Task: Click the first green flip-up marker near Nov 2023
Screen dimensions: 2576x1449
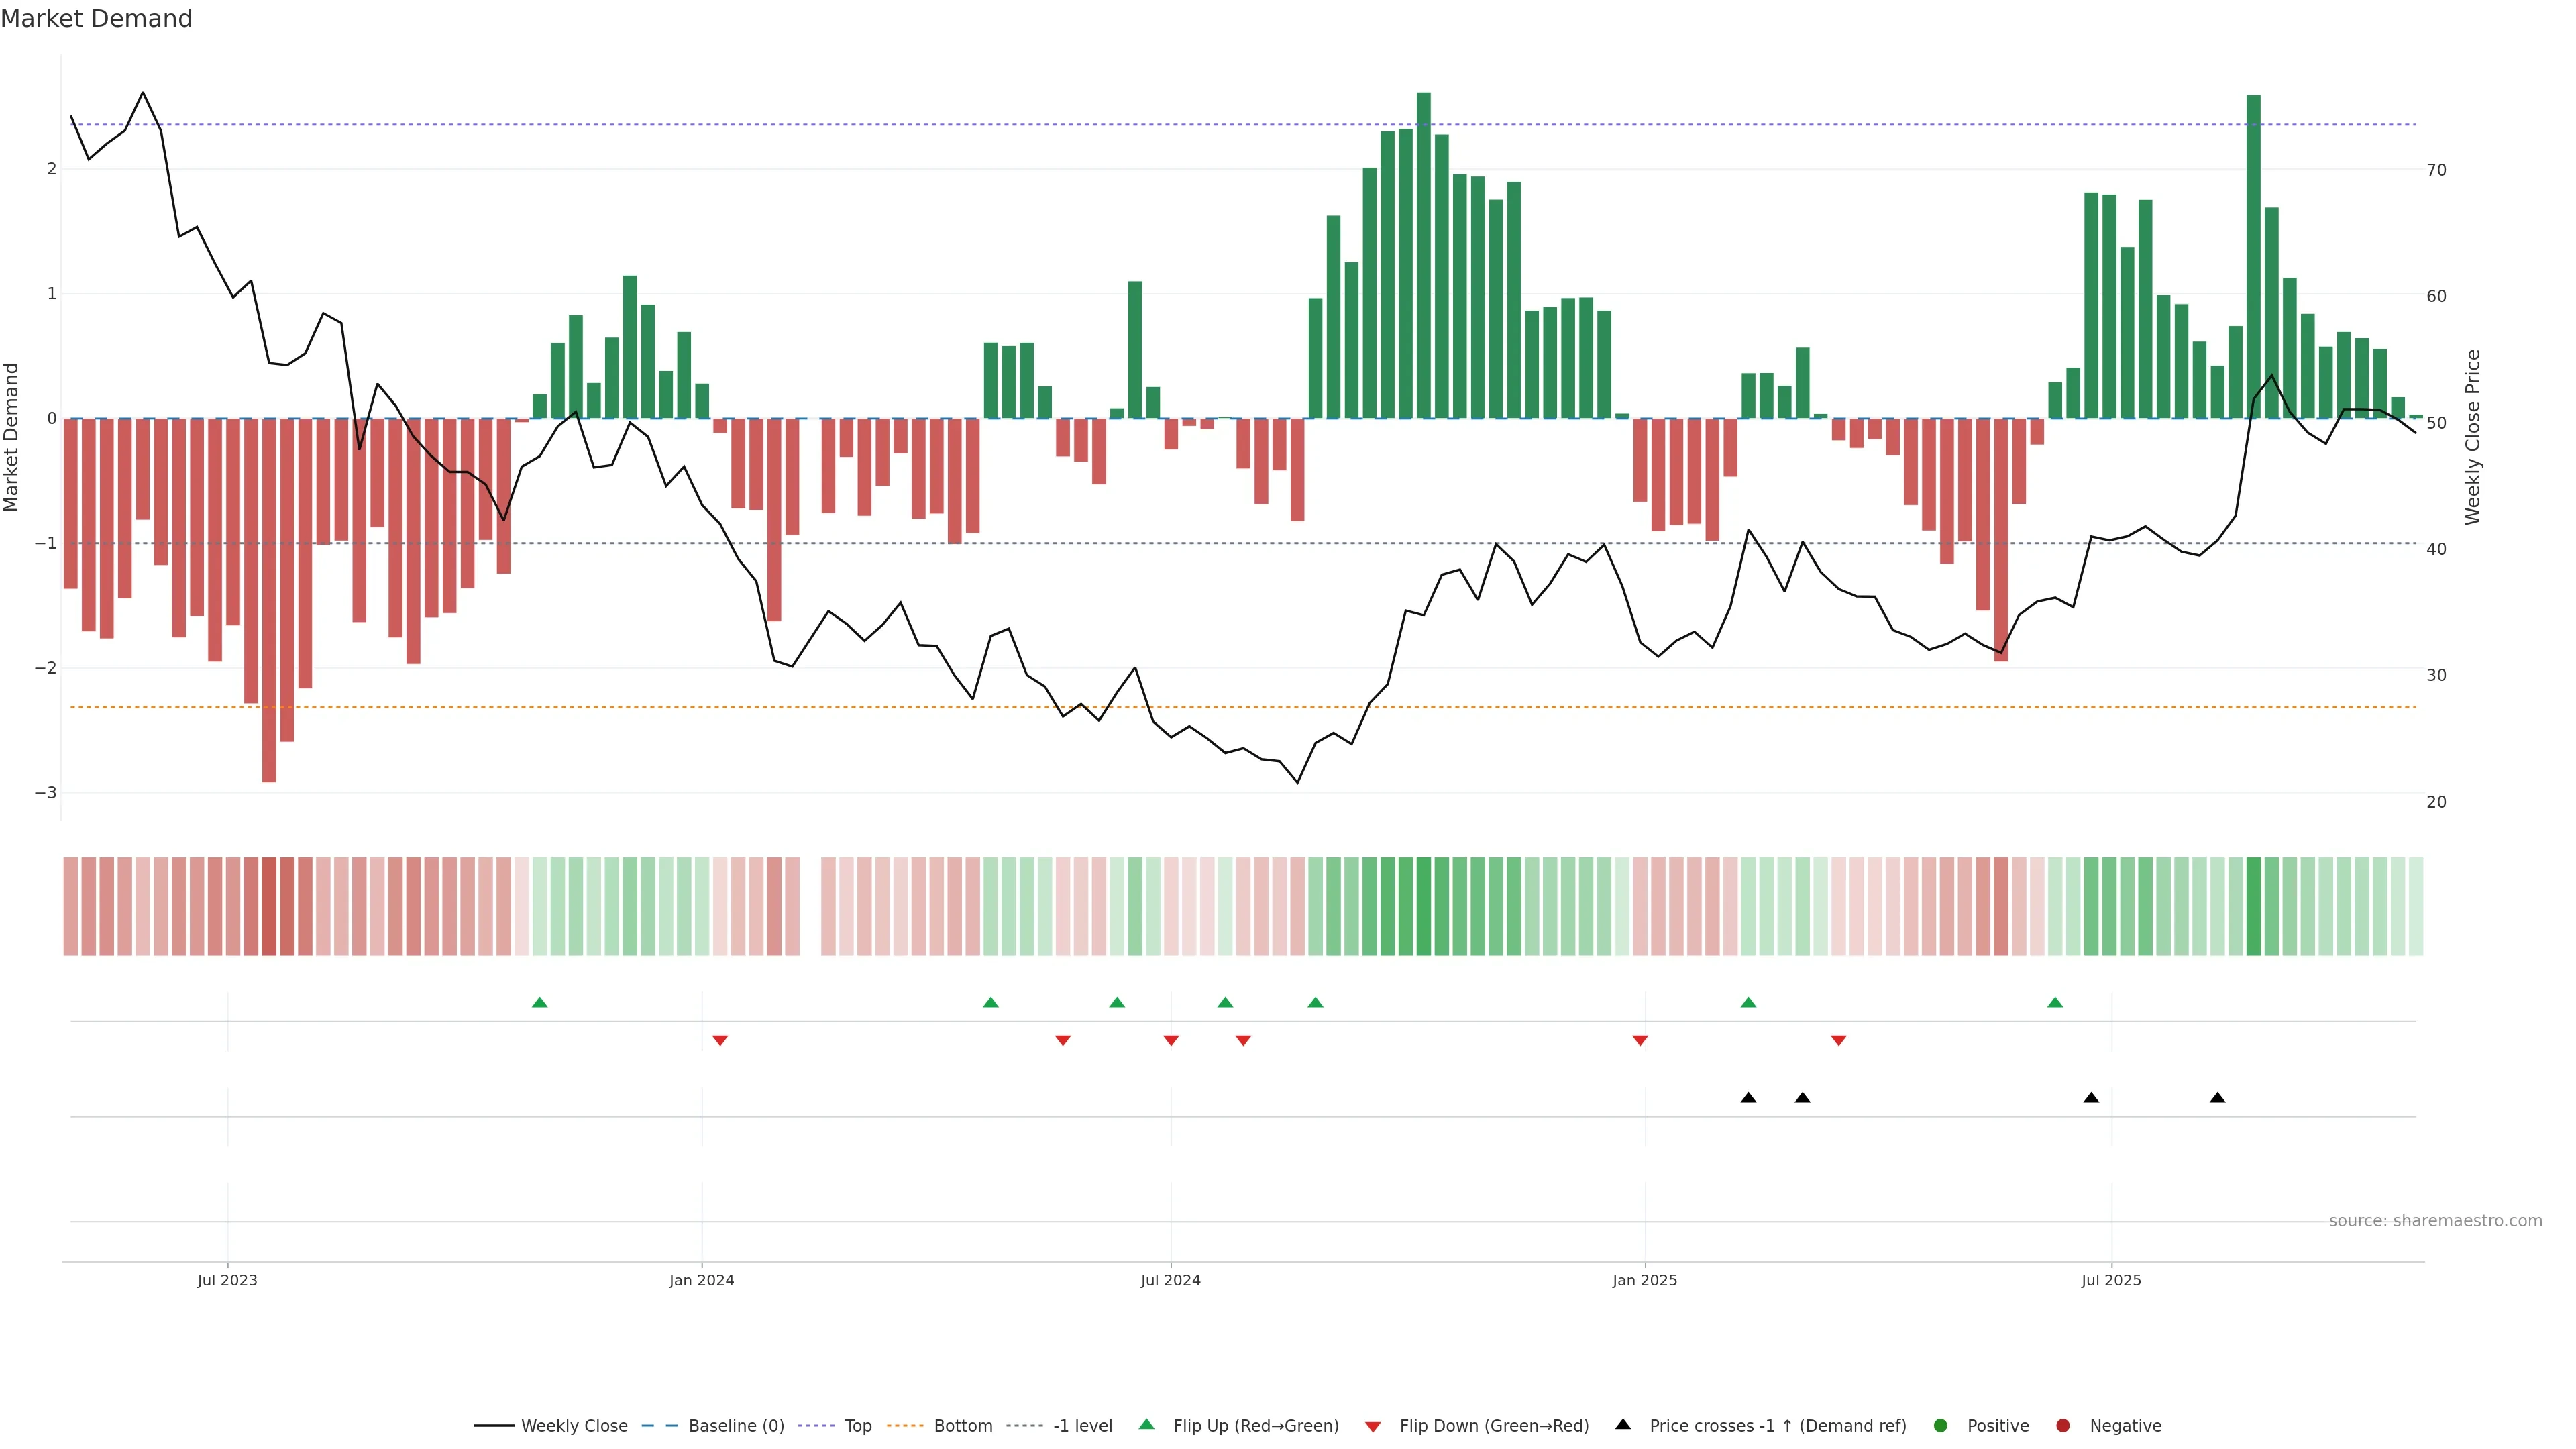Action: point(539,1002)
